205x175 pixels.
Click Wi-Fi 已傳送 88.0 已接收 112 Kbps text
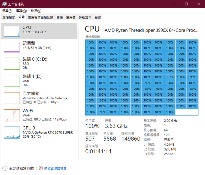pyautogui.click(x=45, y=119)
